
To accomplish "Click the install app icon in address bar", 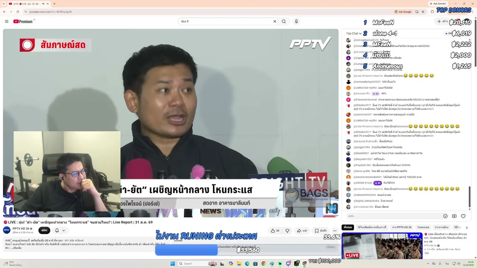I will [x=417, y=12].
